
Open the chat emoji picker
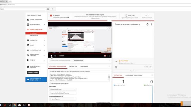tap(116, 67)
